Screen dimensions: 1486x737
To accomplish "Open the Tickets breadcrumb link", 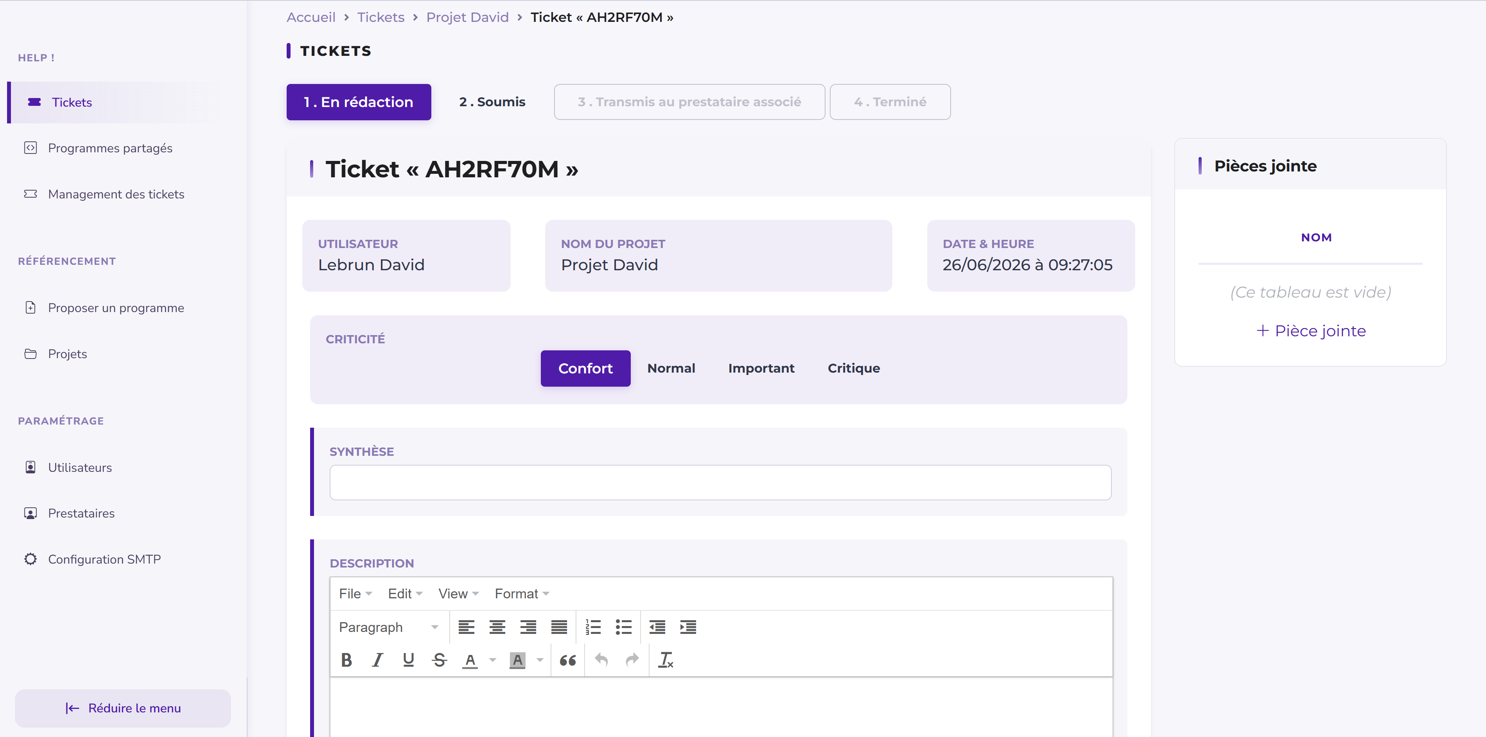I will click(381, 17).
